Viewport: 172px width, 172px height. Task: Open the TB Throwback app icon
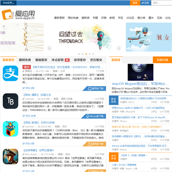click(11, 101)
